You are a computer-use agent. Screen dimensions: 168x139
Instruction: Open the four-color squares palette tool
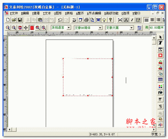[x=160, y=86]
